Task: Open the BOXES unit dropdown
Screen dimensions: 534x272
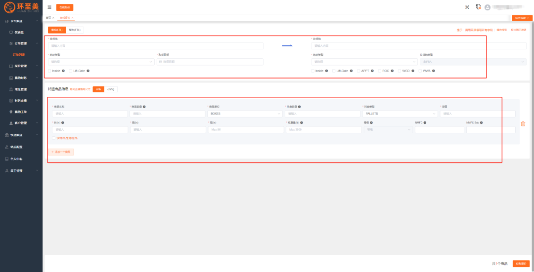Action: pos(244,114)
